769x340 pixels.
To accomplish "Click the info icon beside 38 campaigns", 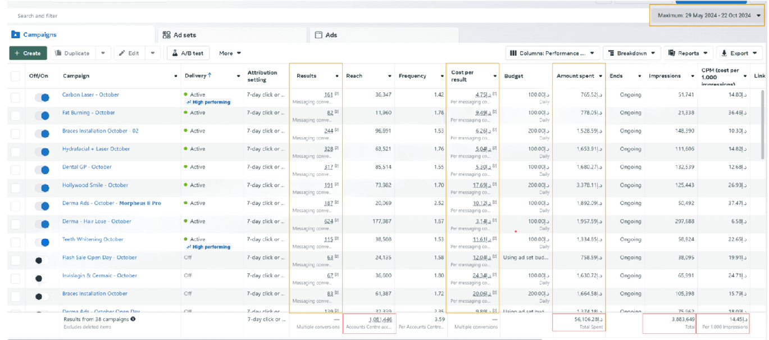I will click(133, 319).
